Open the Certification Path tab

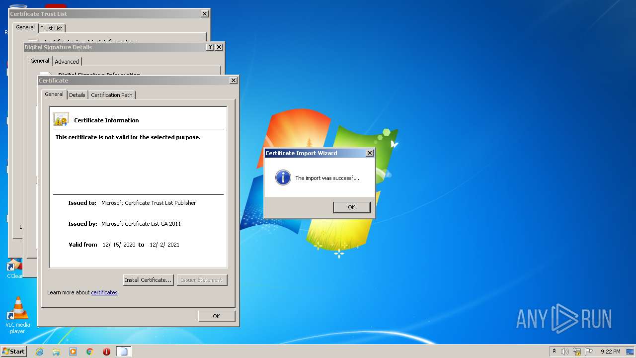click(112, 95)
